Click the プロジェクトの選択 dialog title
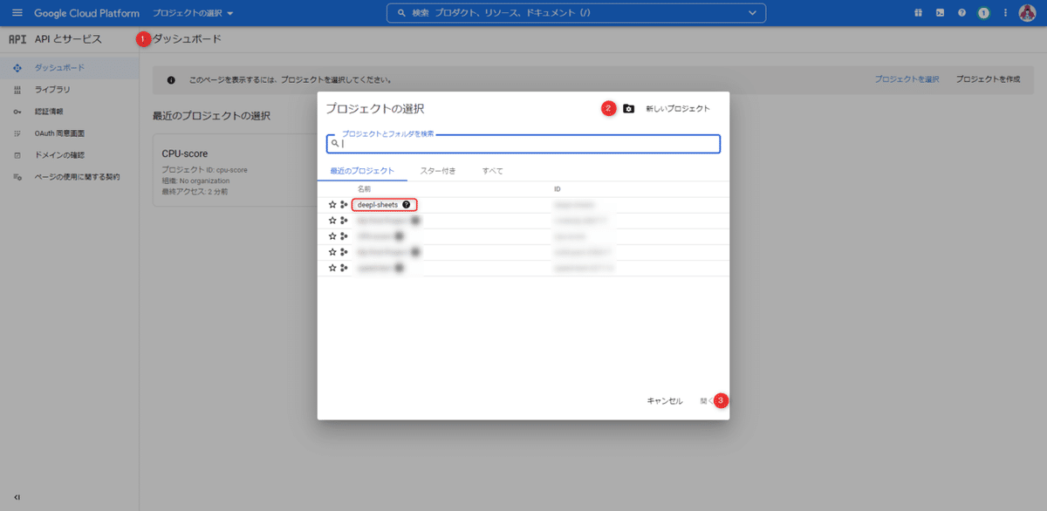The width and height of the screenshot is (1047, 511). coord(375,109)
